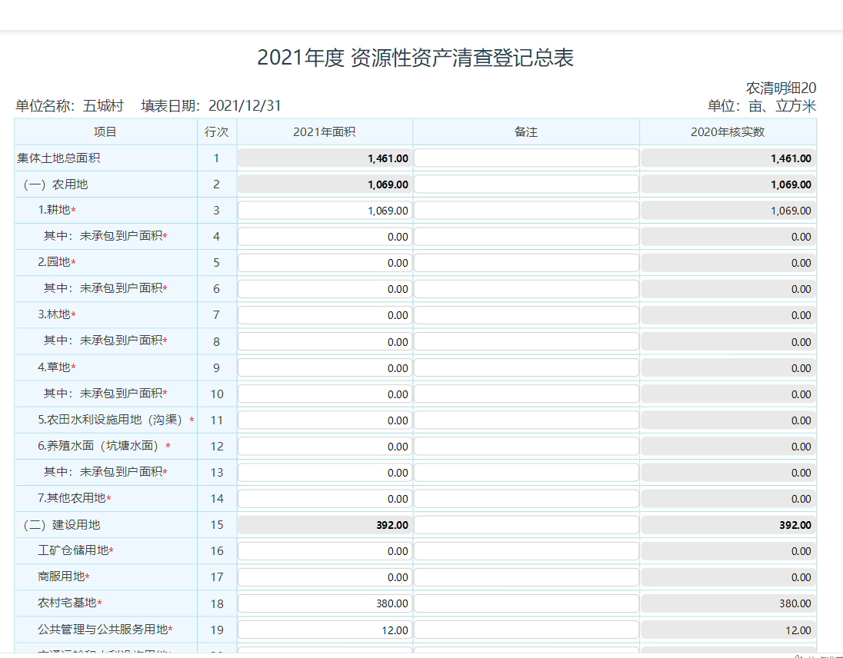This screenshot has width=843, height=658.
Task: Click 2021 area input in row 4
Action: coord(325,237)
